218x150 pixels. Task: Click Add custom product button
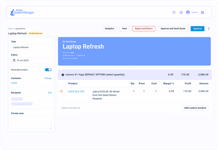pos(195,108)
